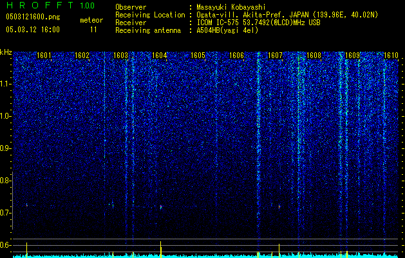Click the version number 1.0.0
Image resolution: width=405 pixels, height=258 pixels.
(87, 6)
